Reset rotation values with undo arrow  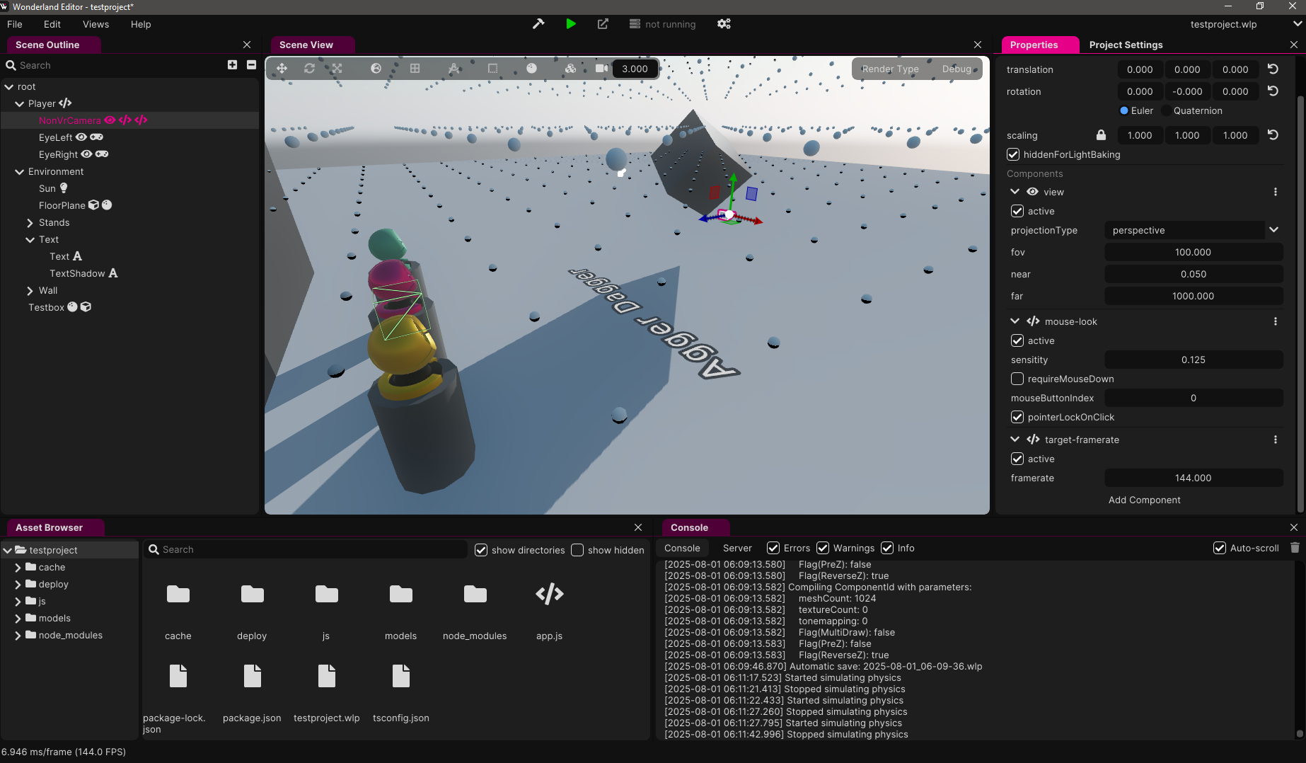click(1273, 91)
